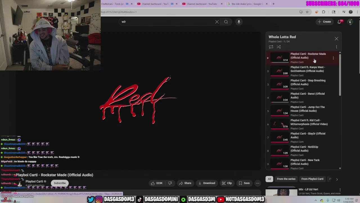Screen dimensions: 360x203
Task: Select the From the series chip
Action: coord(286,179)
